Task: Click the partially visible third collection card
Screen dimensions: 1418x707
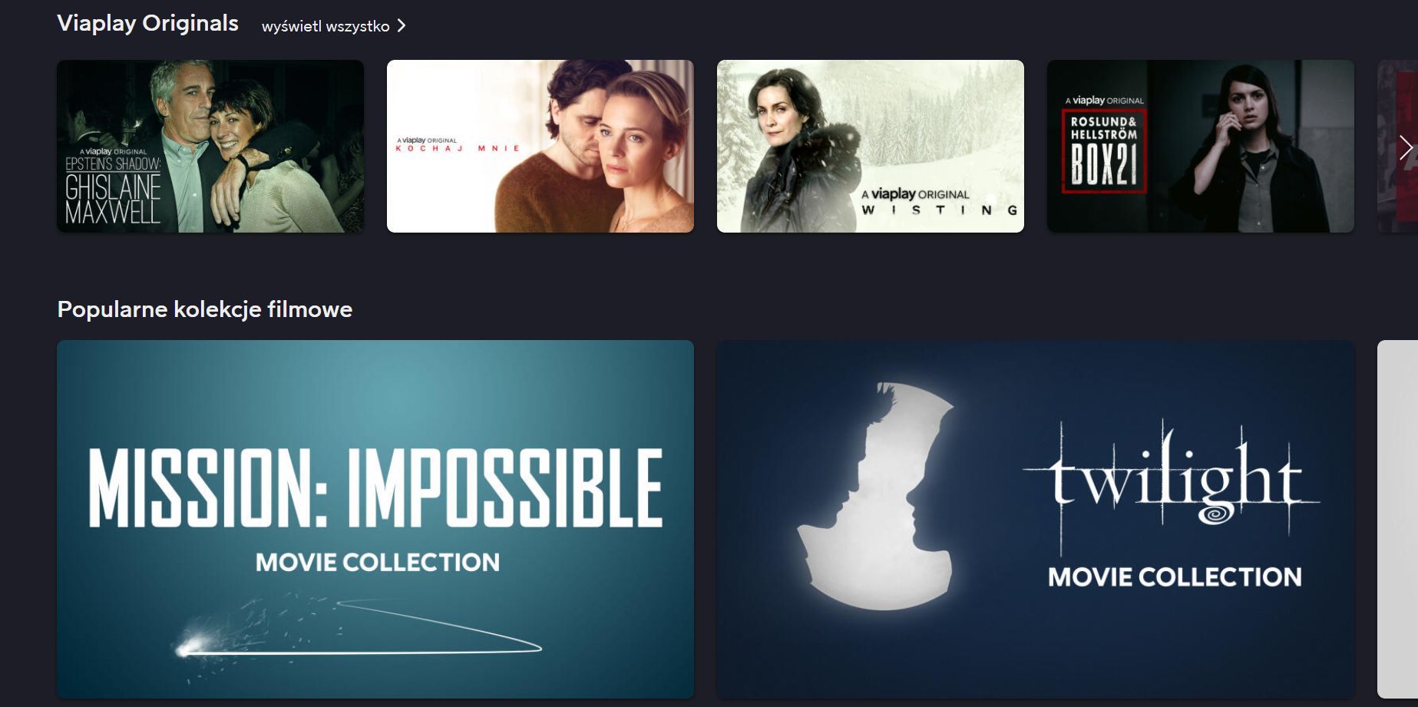Action: pos(1397,519)
